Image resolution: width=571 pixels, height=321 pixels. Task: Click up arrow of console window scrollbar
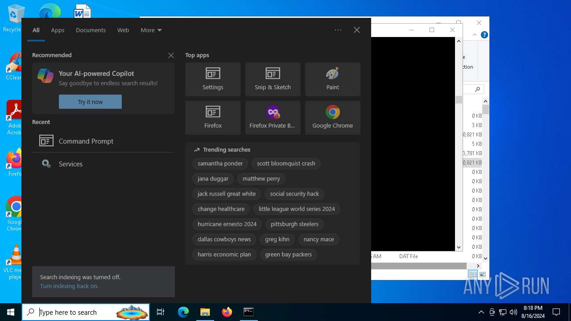click(x=459, y=41)
